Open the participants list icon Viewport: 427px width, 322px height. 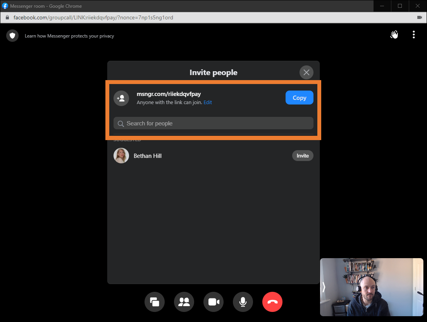tap(184, 302)
